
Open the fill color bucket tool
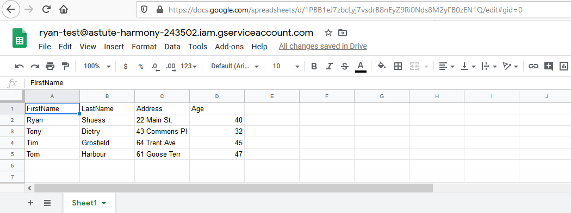click(382, 66)
